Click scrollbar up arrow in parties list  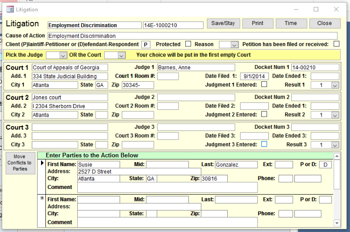tap(337, 156)
